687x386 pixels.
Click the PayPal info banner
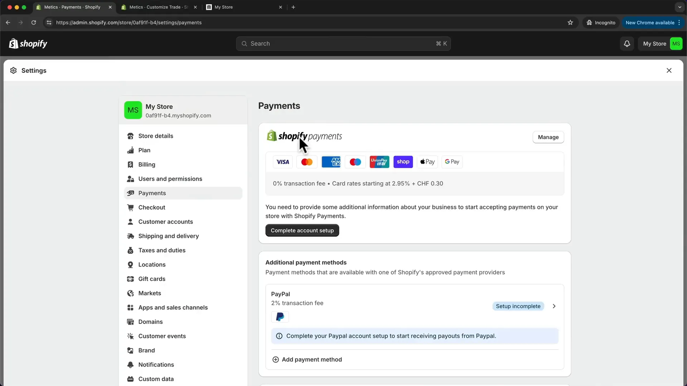point(415,336)
